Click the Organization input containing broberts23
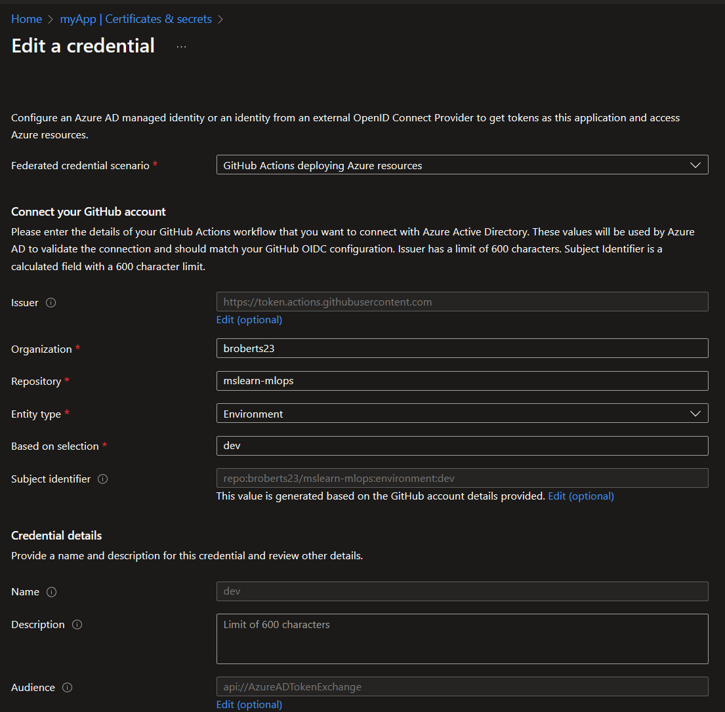725x712 pixels. coord(462,348)
